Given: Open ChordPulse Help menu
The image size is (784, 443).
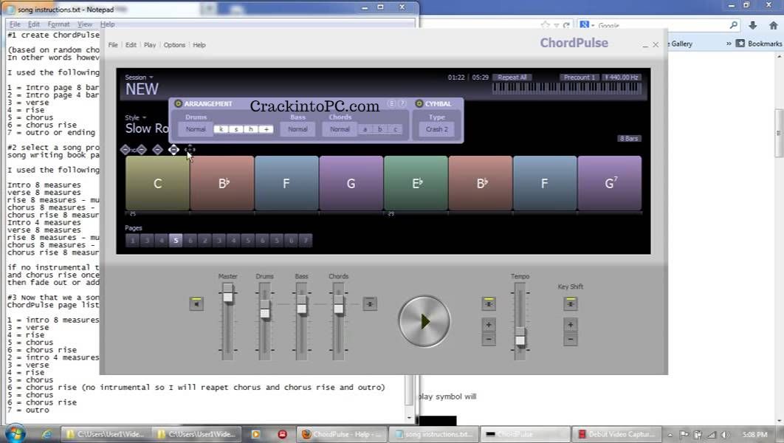Looking at the screenshot, I should coord(199,44).
